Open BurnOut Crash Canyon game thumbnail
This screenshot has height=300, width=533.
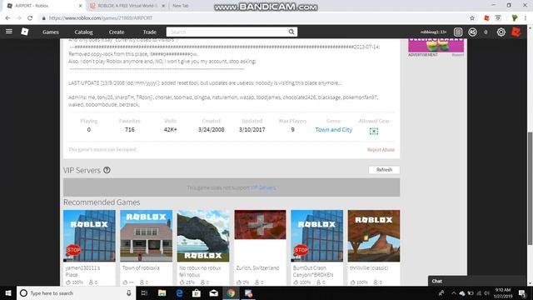point(316,236)
